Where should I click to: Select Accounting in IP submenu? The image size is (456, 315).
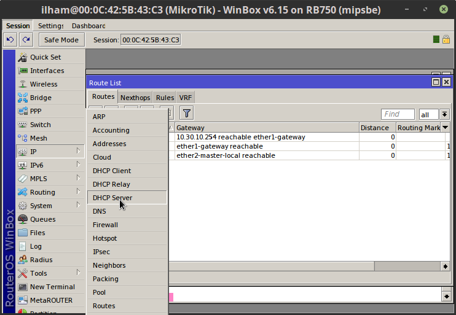[127, 130]
